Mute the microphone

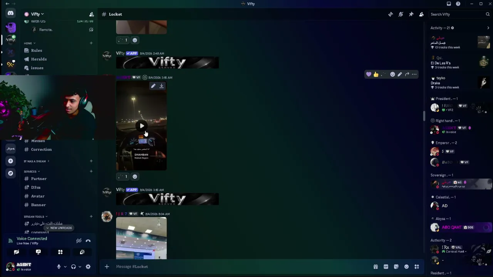59,267
